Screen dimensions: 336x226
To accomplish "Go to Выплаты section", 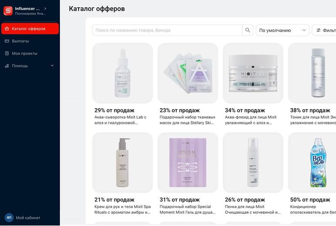I will [x=30, y=41].
